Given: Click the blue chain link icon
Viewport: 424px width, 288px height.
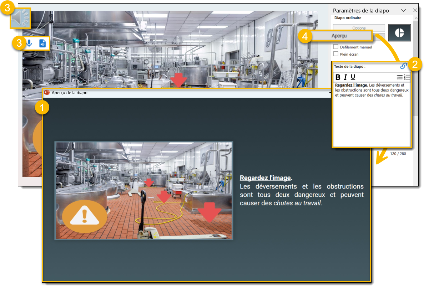Looking at the screenshot, I should coord(403,66).
